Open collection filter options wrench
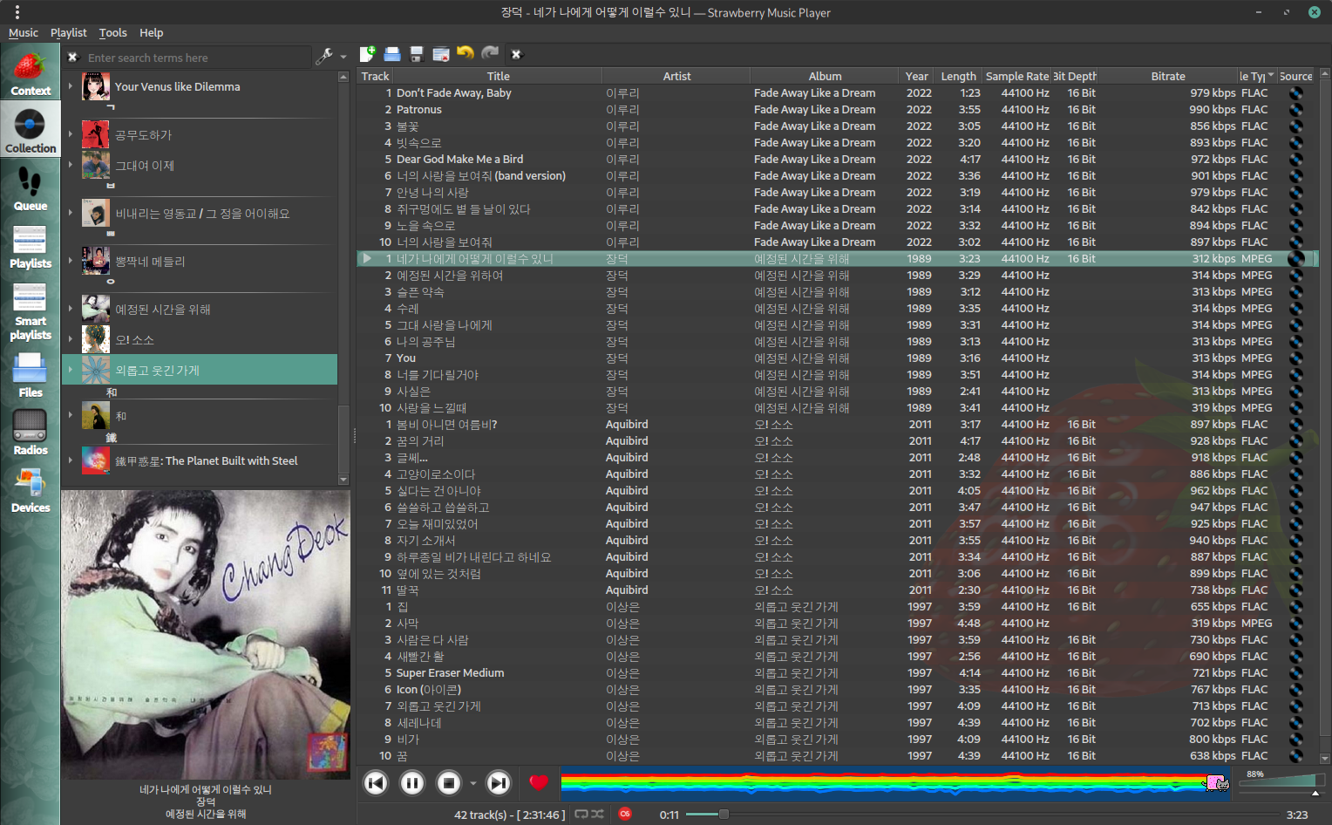The image size is (1332, 825). pos(325,57)
